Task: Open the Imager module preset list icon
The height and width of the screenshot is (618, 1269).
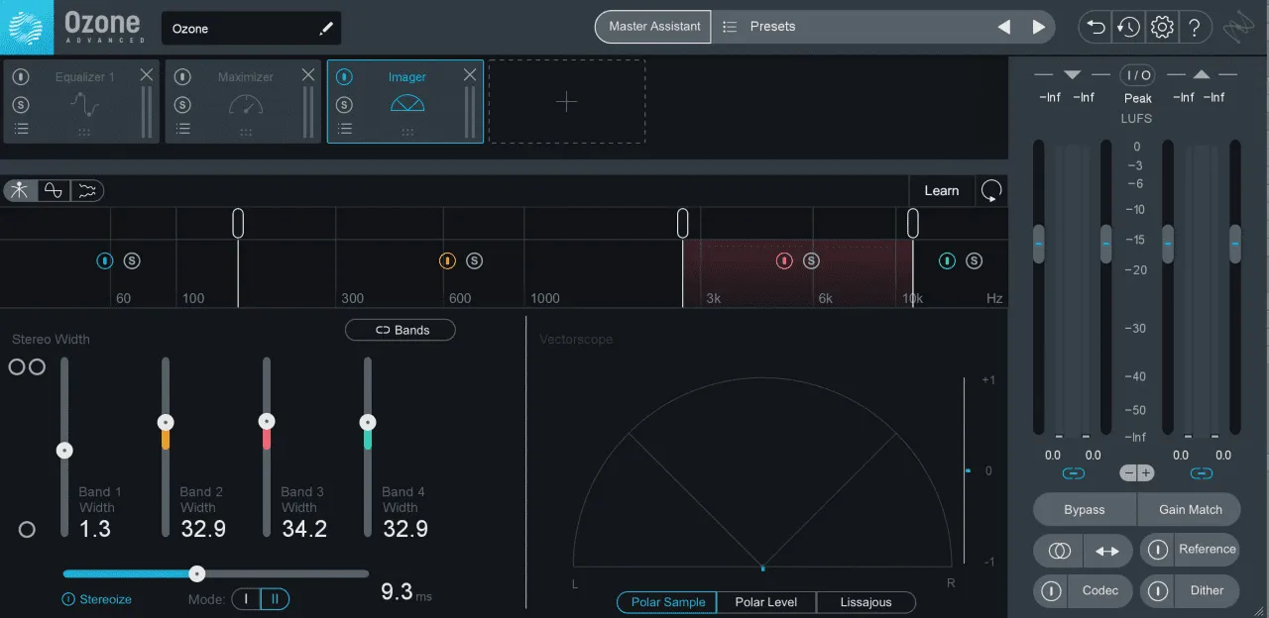Action: (344, 129)
